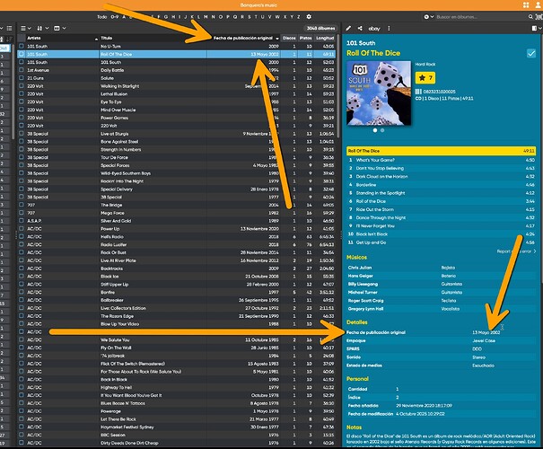Viewport: 543px width, 449px height.
Task: Open the sort order dropdown
Action: pyautogui.click(x=42, y=29)
